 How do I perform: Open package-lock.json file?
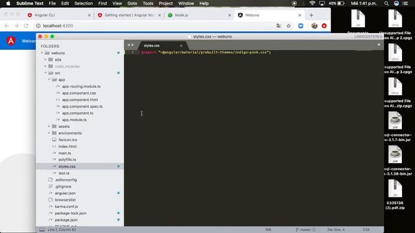(71, 213)
